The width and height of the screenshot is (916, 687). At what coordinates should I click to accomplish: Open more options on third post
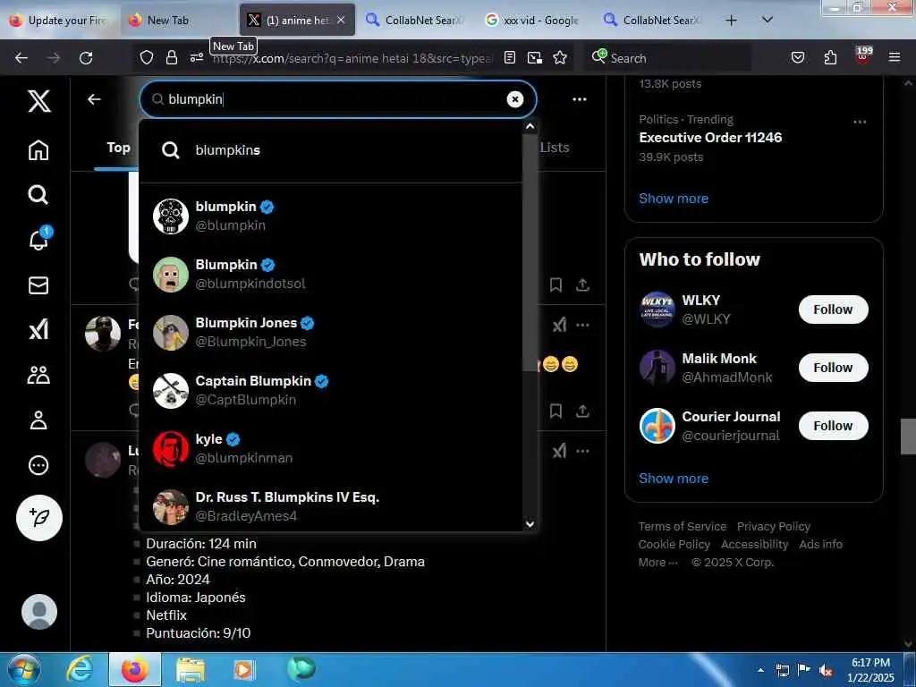(582, 451)
